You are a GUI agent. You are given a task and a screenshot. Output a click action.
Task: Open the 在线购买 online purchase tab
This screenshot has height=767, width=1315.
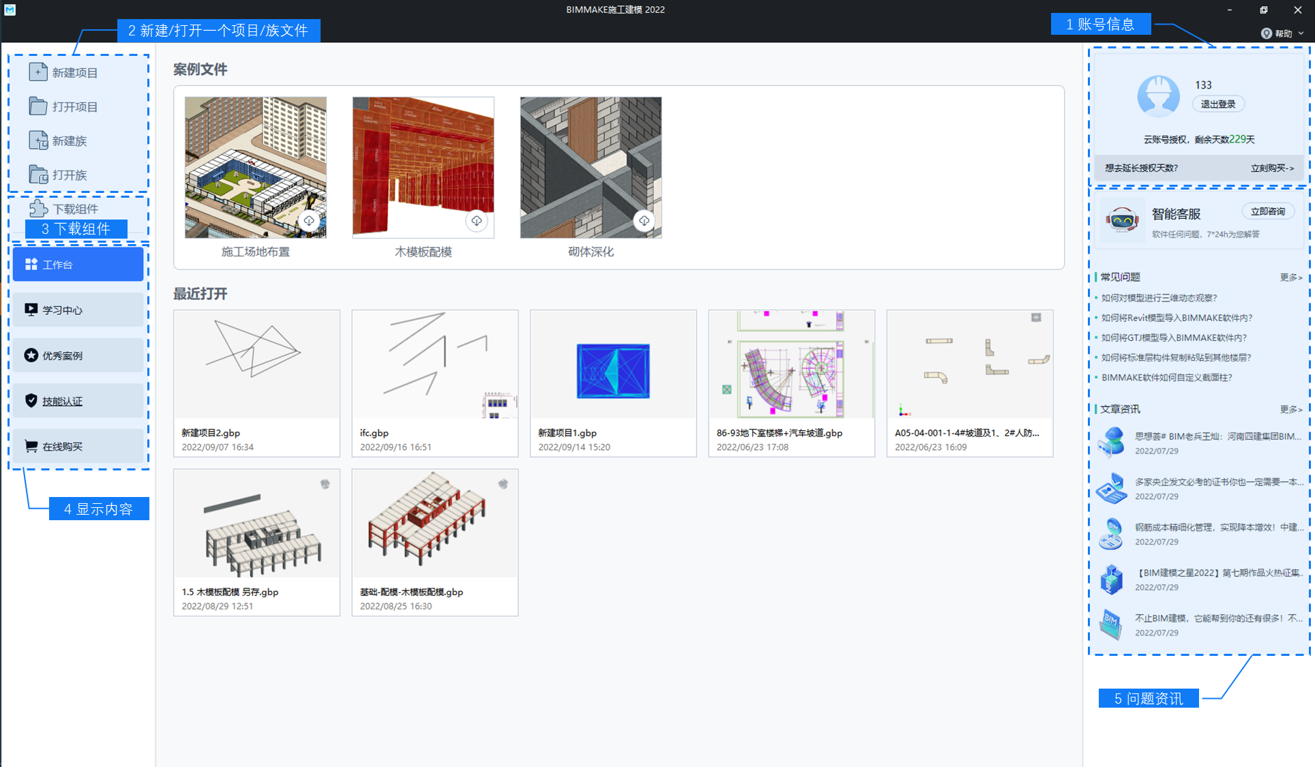coord(78,447)
